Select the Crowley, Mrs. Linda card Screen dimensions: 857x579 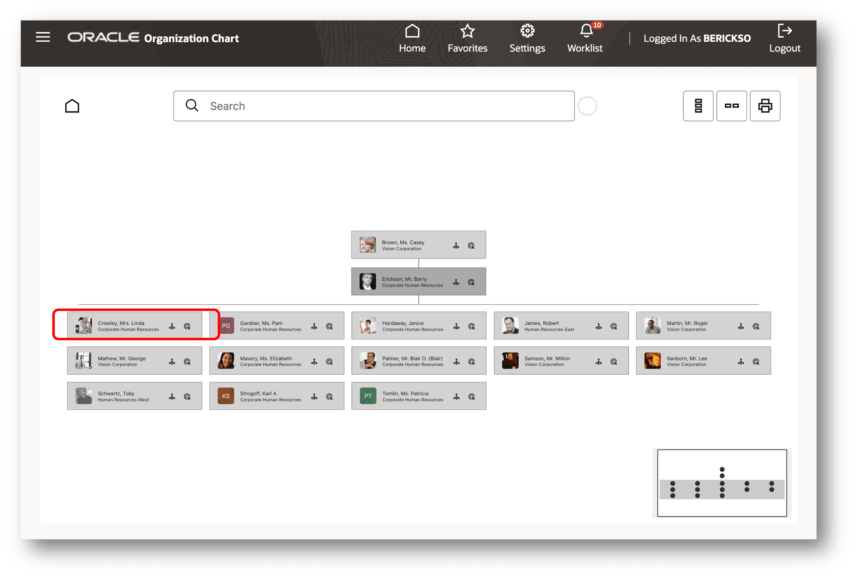click(x=124, y=325)
